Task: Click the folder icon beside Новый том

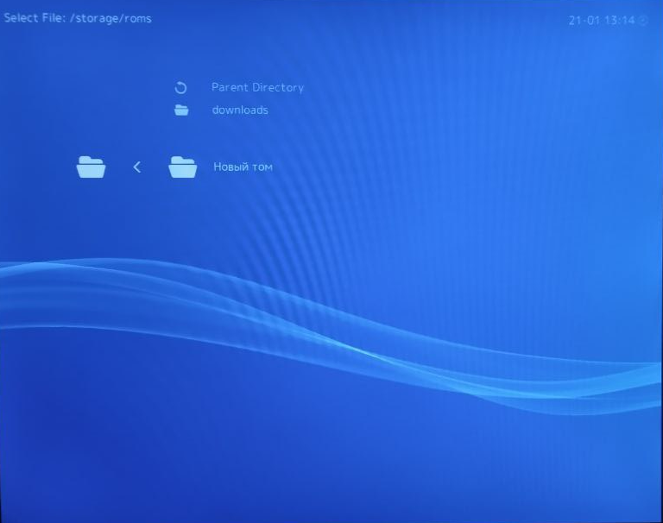Action: (x=183, y=167)
